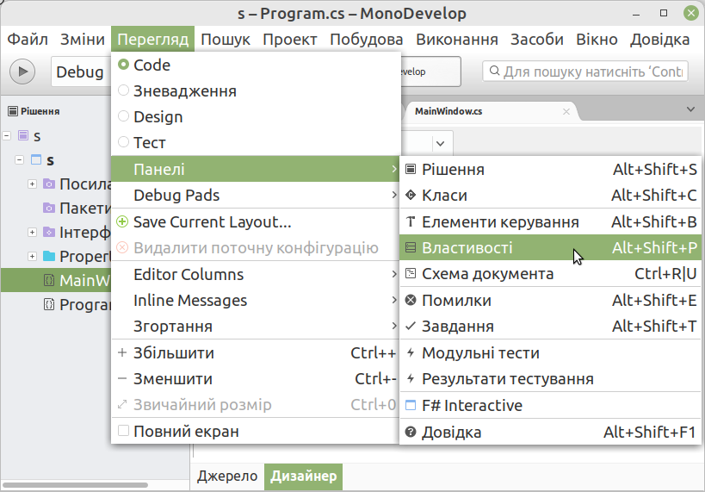
Task: Click the Властивості icon in submenu
Action: coord(411,247)
